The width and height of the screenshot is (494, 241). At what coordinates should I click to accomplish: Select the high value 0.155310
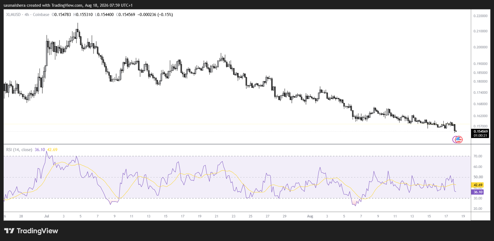(x=84, y=14)
